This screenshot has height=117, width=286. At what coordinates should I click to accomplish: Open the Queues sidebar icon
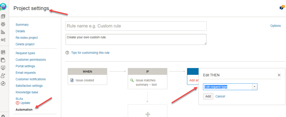3,17
